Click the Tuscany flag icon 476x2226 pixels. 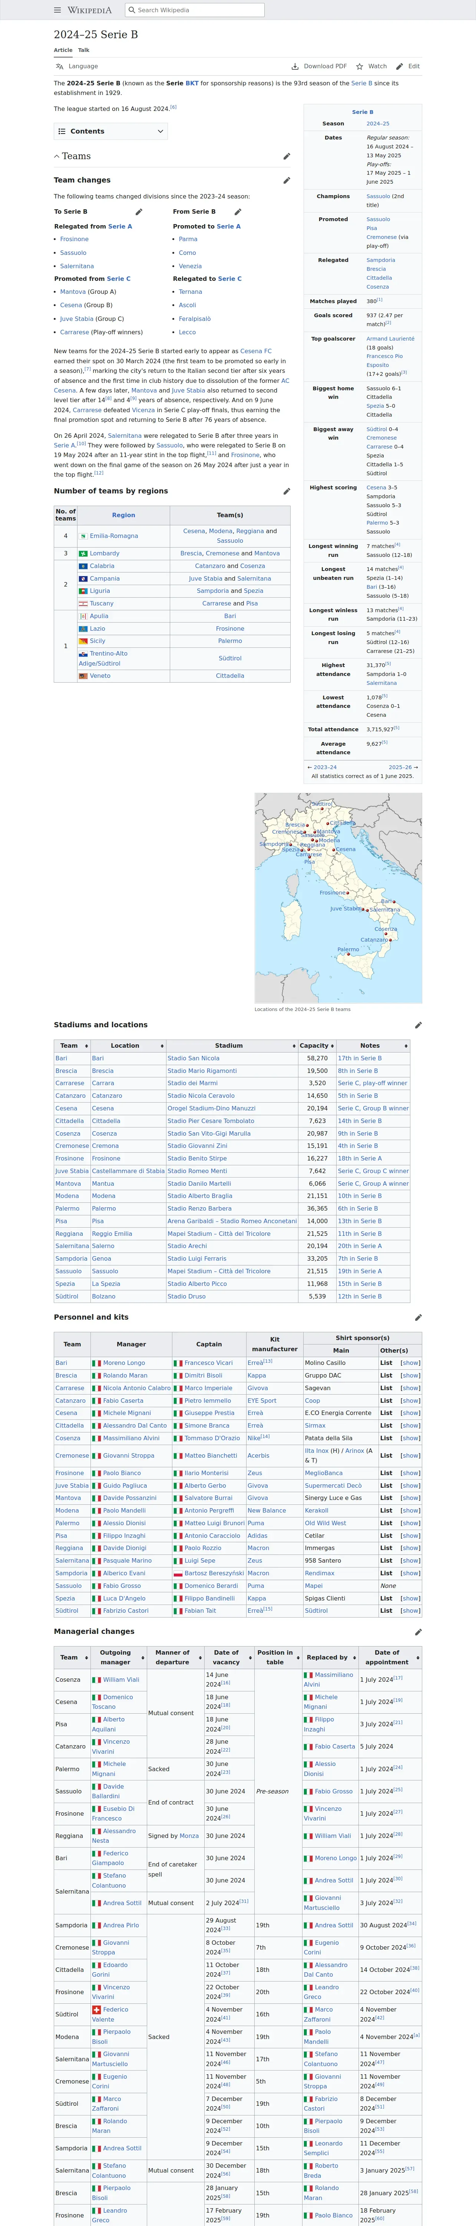(83, 603)
